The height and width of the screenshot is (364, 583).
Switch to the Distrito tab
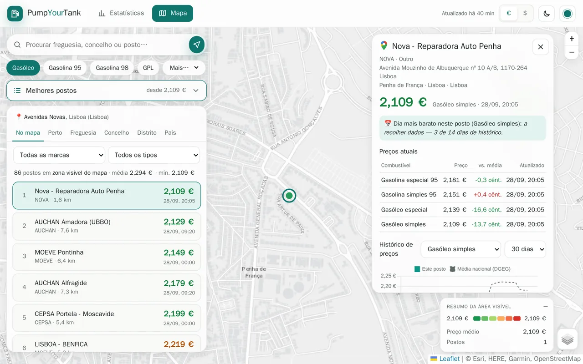tap(147, 133)
